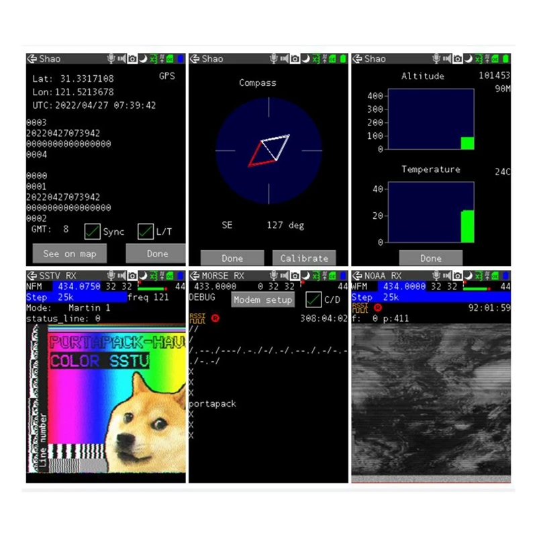Tap the RSSI icon in MORSE RX

pyautogui.click(x=197, y=318)
